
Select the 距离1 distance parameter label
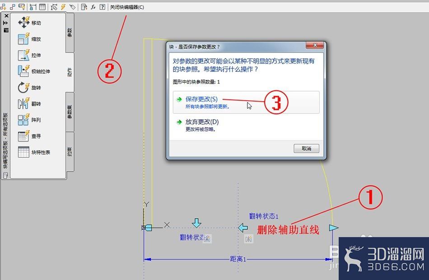(238, 259)
